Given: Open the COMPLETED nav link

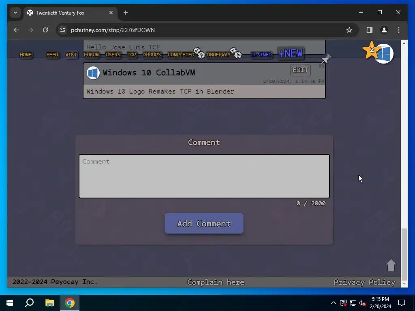Looking at the screenshot, I should point(181,55).
